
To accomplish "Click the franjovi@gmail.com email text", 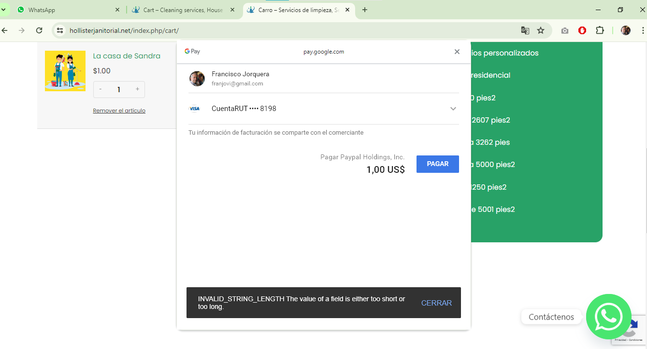I will [237, 84].
